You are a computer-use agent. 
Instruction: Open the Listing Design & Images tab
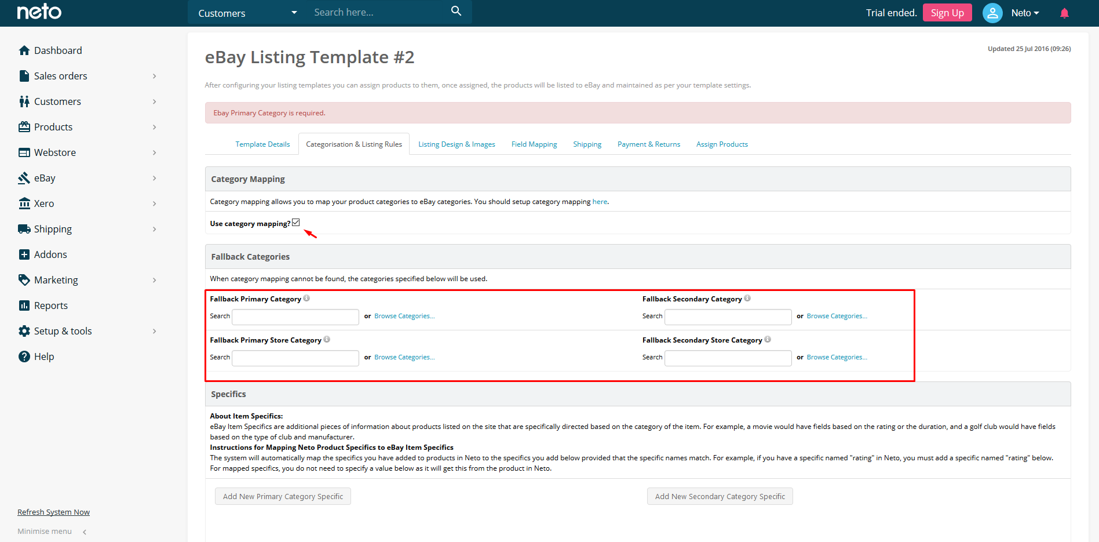(x=457, y=144)
